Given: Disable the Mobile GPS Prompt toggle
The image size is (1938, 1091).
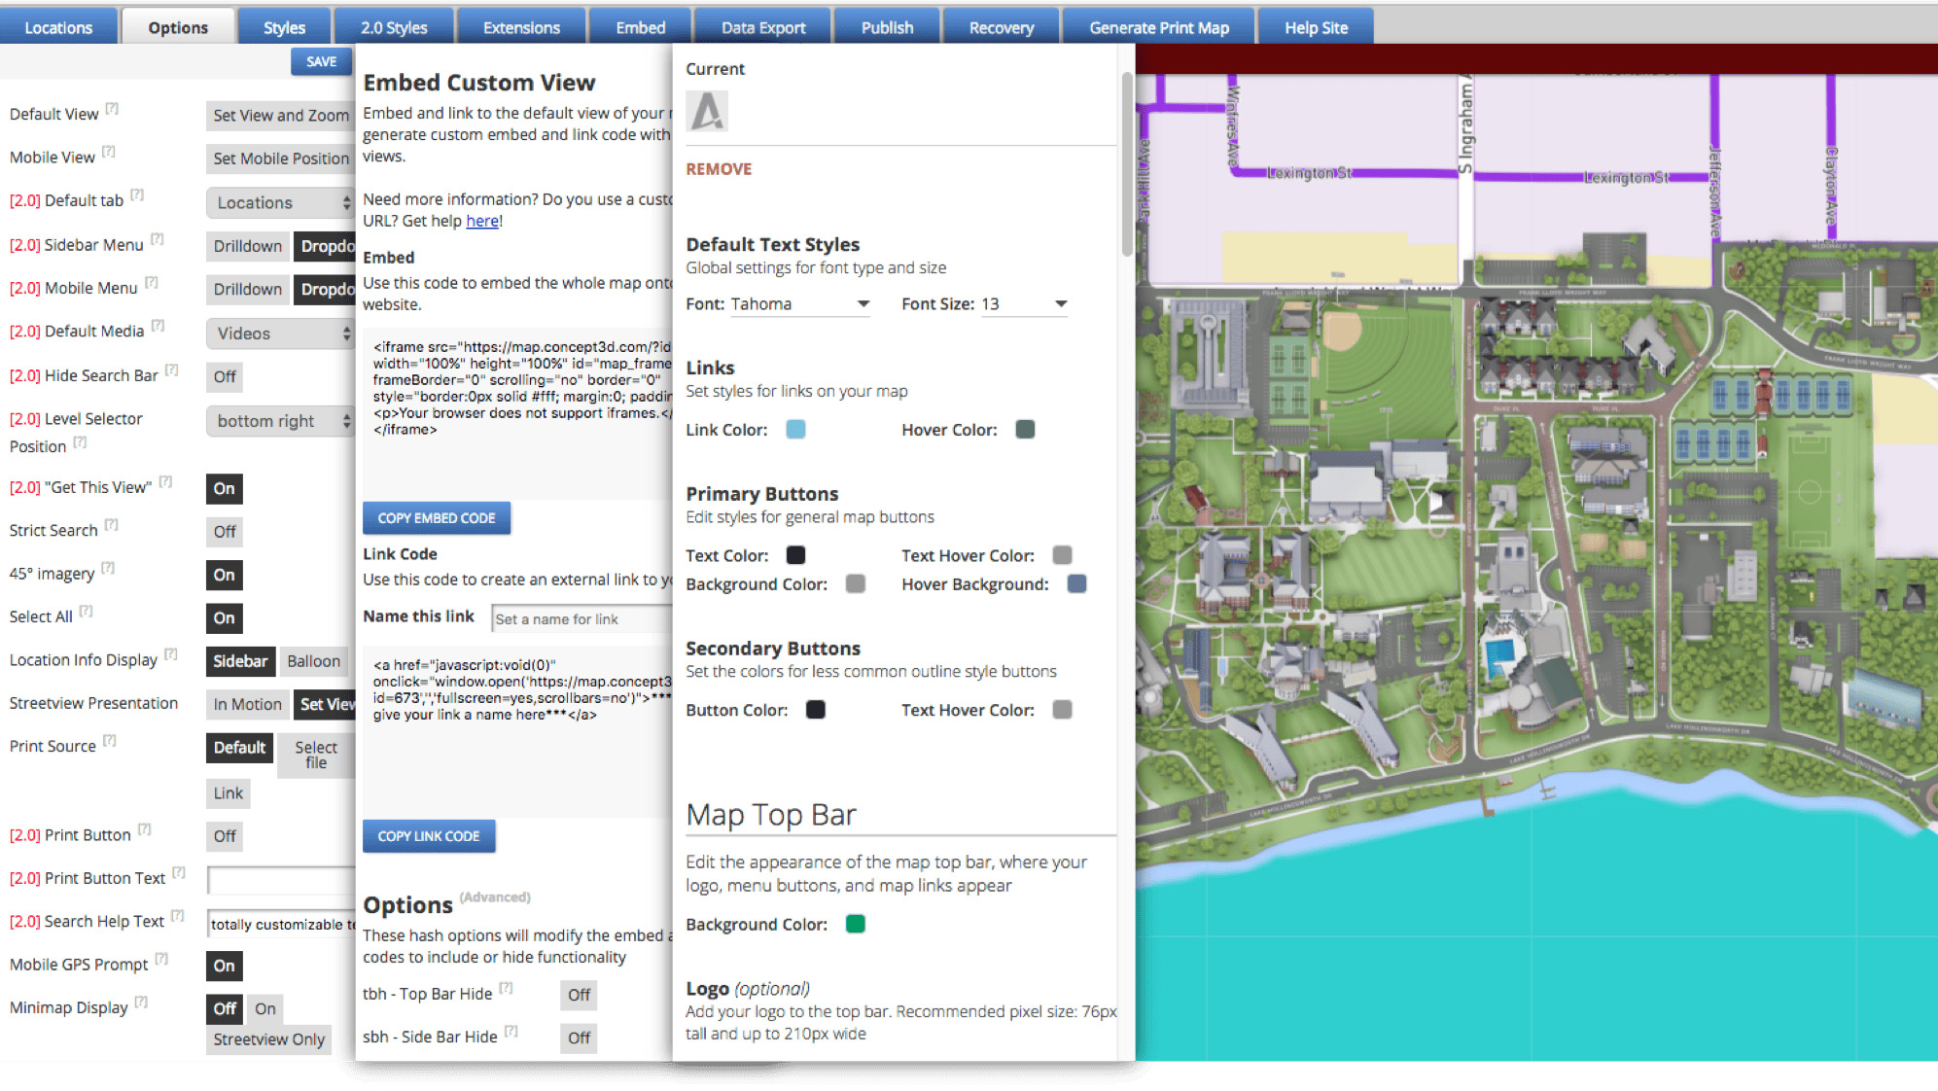Looking at the screenshot, I should (x=224, y=966).
